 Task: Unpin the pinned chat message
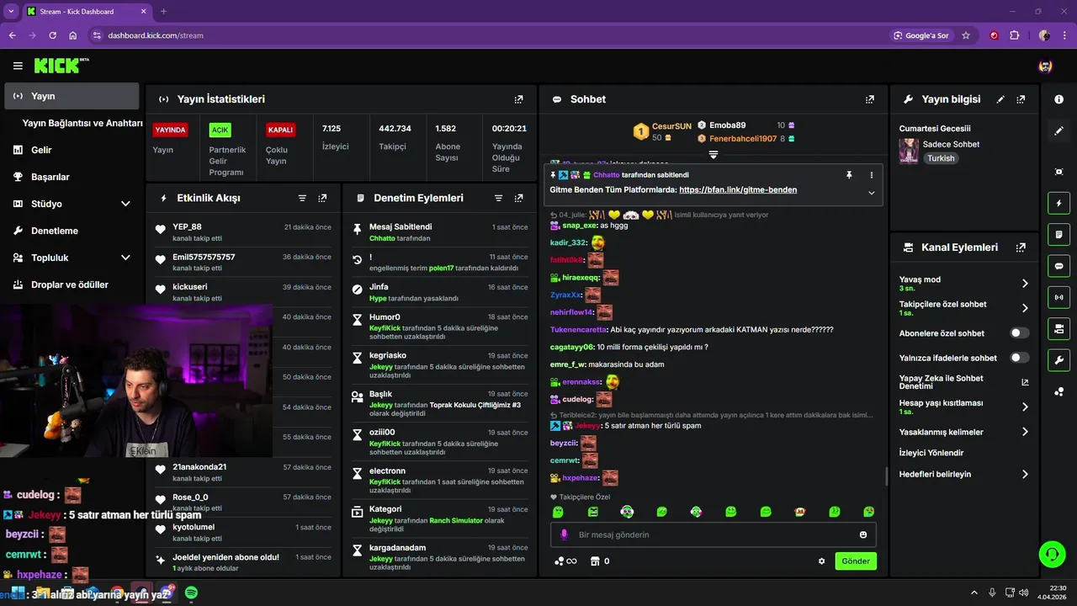click(x=849, y=175)
